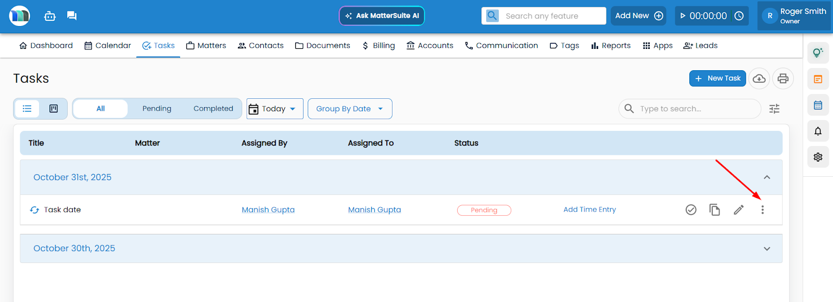Viewport: 833px width, 302px height.
Task: Filter tasks by Pending status
Action: point(157,109)
